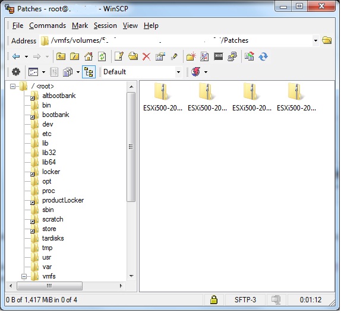Collapse the vmfs tree node

click(24, 277)
